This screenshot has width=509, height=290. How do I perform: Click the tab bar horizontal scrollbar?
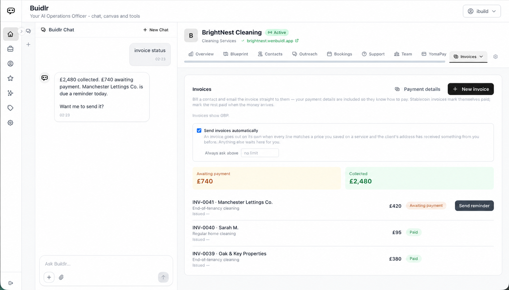[x=315, y=61]
